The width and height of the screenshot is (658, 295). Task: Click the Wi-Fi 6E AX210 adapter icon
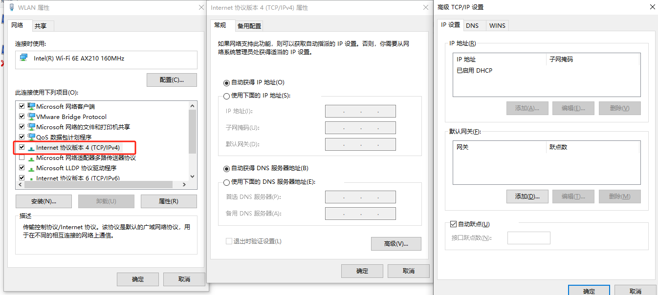pos(24,58)
